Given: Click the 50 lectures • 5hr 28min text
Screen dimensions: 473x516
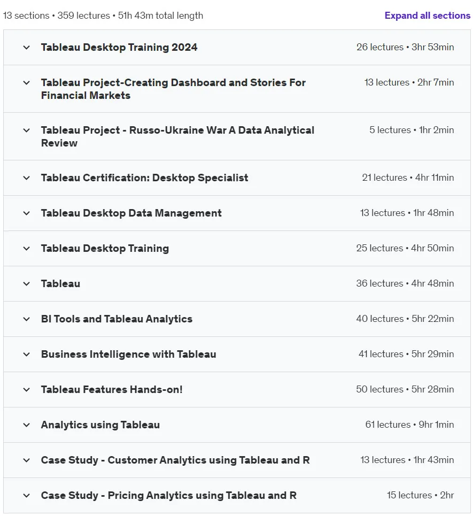Looking at the screenshot, I should pos(405,389).
